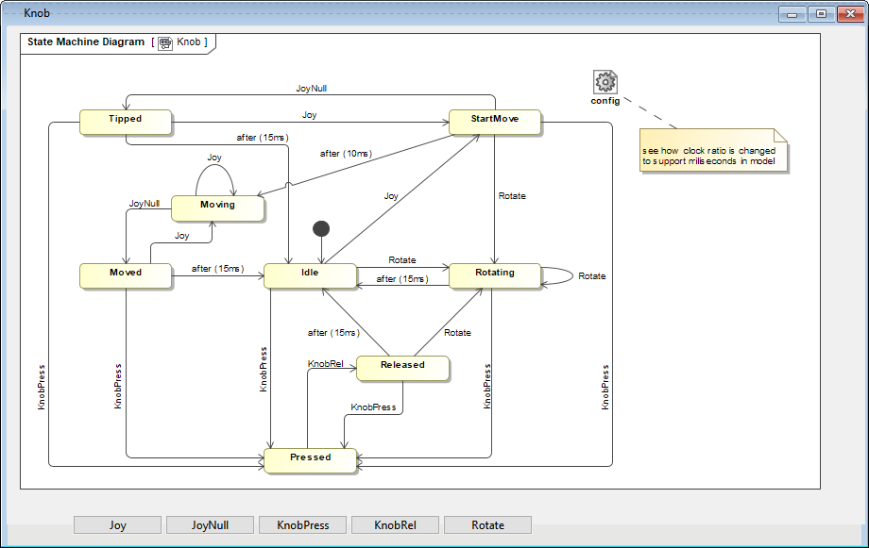Select the Pressed state node
Viewport: 869px width, 548px height.
click(310, 458)
